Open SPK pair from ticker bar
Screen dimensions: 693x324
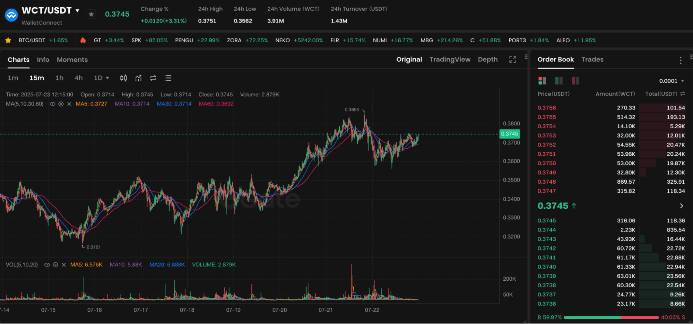pos(149,40)
